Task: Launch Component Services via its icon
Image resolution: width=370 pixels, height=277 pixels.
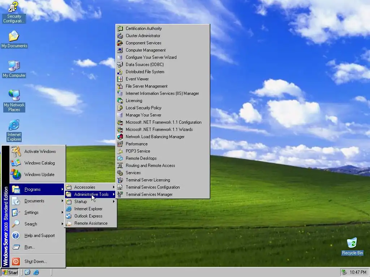Action: [120, 43]
